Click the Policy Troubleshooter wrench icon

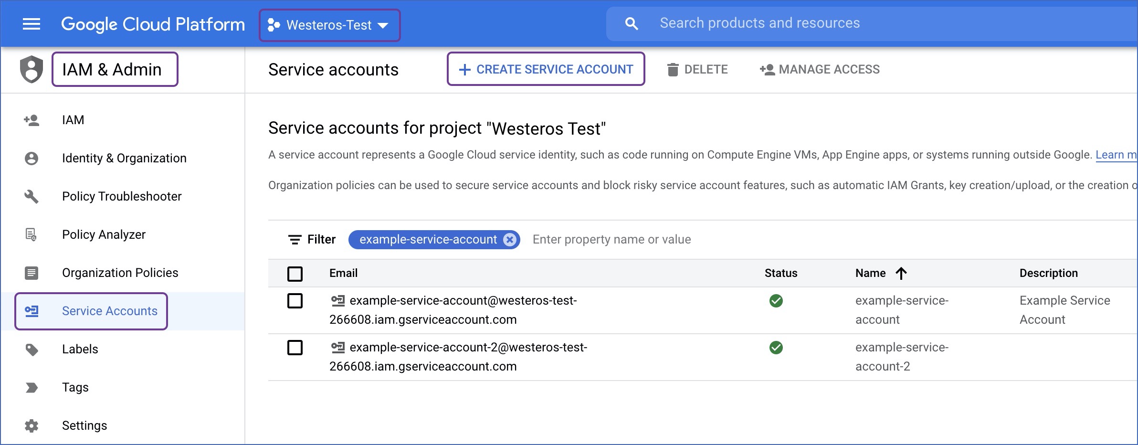(x=32, y=197)
